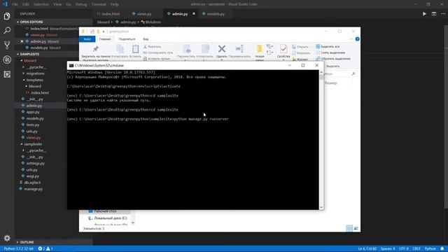The width and height of the screenshot is (448, 252).
Task: Click the cmd window scrollbar down arrow
Action: 321,207
